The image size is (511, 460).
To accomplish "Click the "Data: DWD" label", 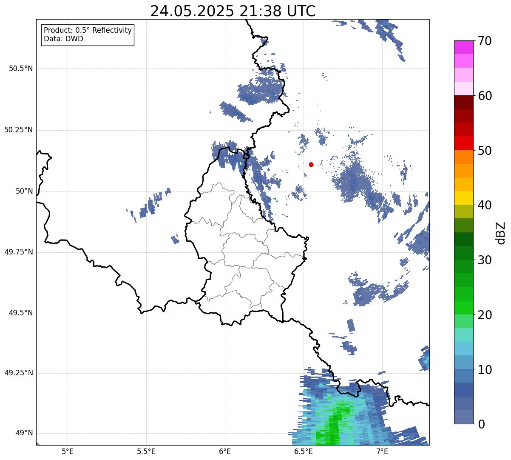I will pos(63,39).
